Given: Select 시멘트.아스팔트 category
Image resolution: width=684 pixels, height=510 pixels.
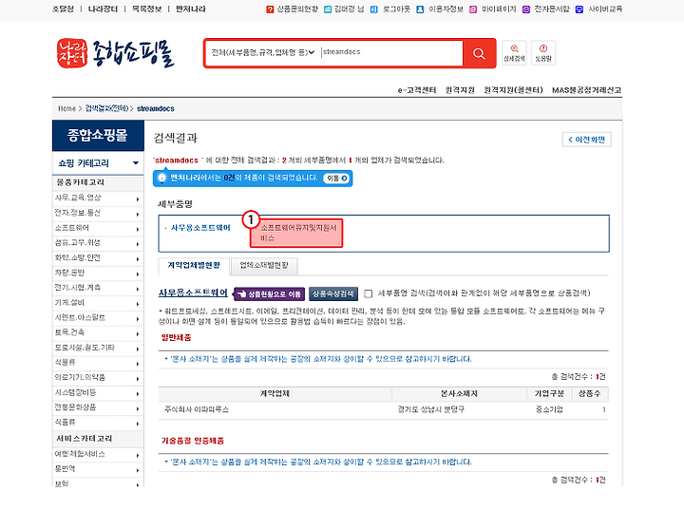Looking at the screenshot, I should click(x=80, y=318).
